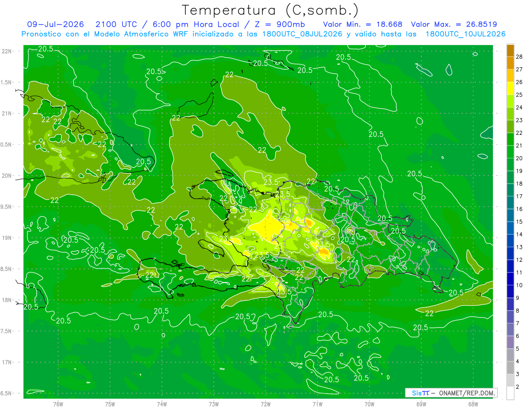This screenshot has width=531, height=410.
Task: Click the white legend band below 2
Action: click(x=510, y=393)
